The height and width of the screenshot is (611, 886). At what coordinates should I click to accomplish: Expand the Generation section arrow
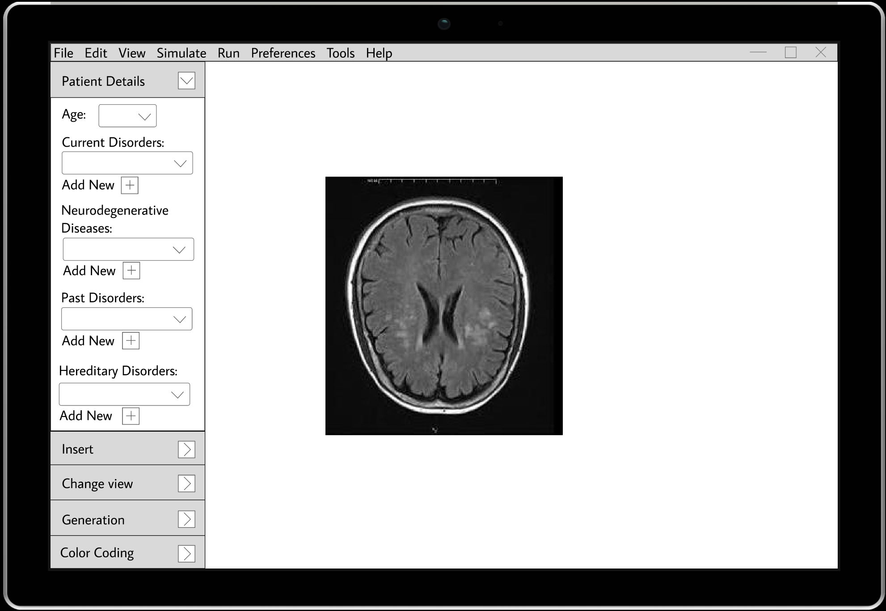[186, 519]
